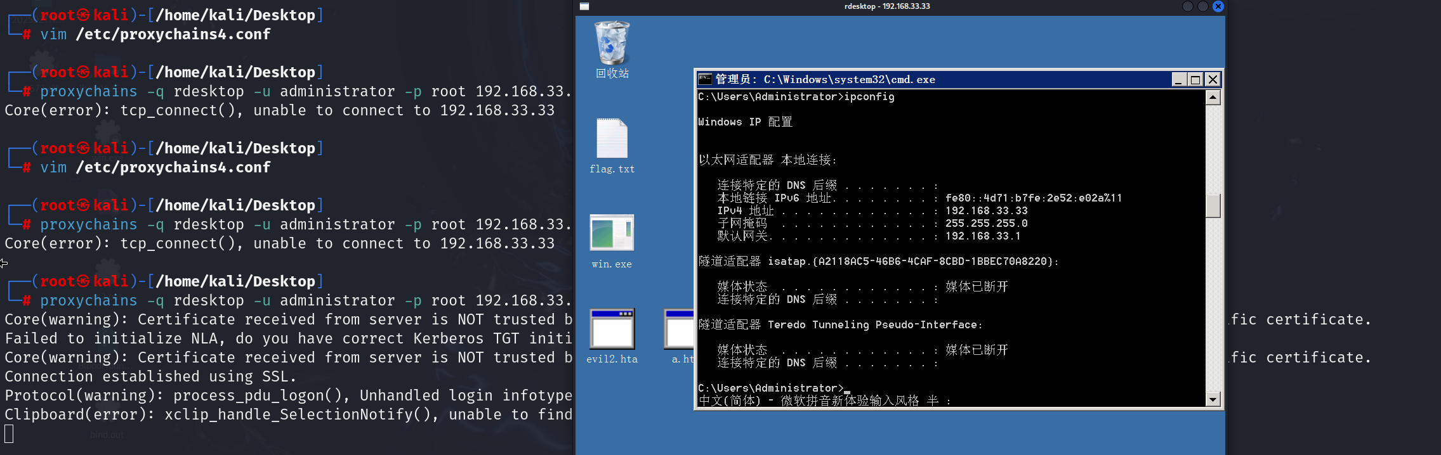Click the Clipboard(error) xclip terminal line
Image resolution: width=1441 pixels, height=455 pixels.
[289, 414]
